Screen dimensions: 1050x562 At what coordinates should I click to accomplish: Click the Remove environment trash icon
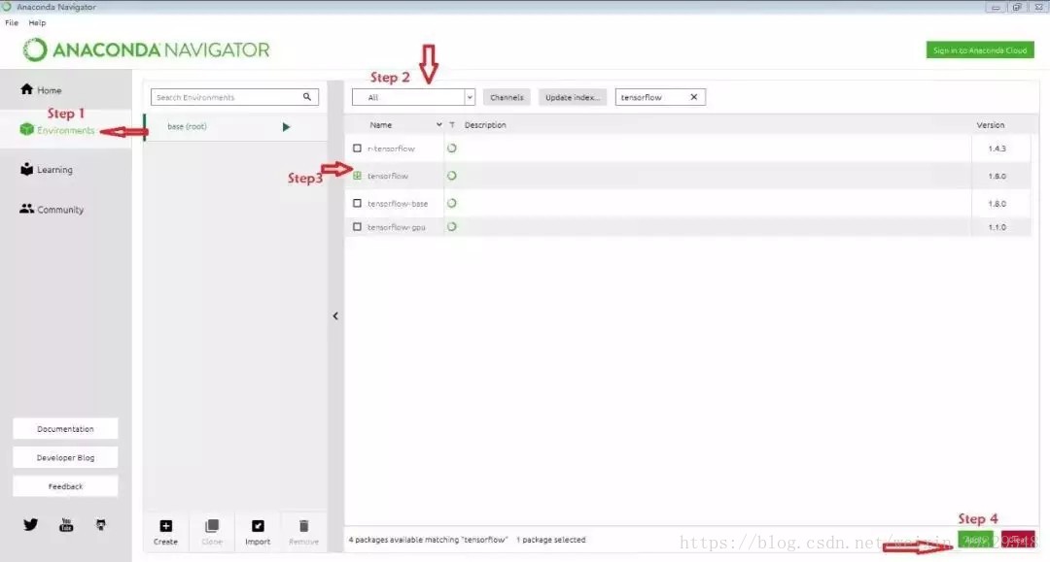[303, 526]
